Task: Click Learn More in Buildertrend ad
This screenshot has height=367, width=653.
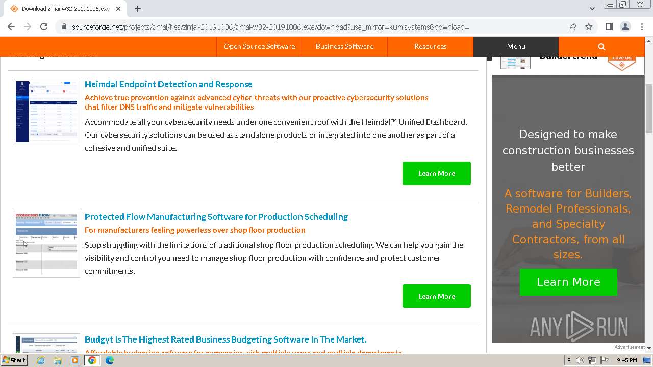Action: 568,282
